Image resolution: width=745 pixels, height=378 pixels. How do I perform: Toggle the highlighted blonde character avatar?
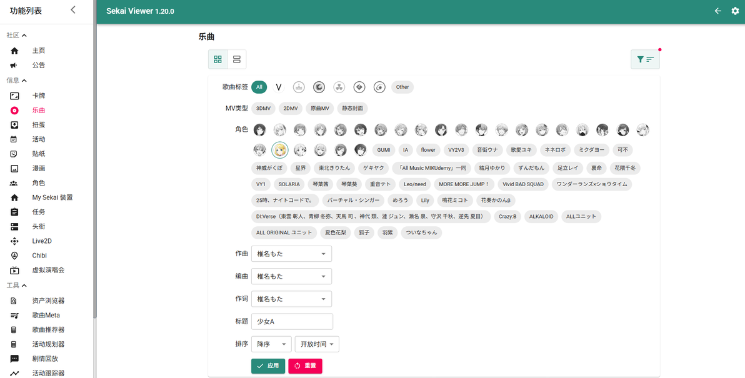[x=280, y=150]
